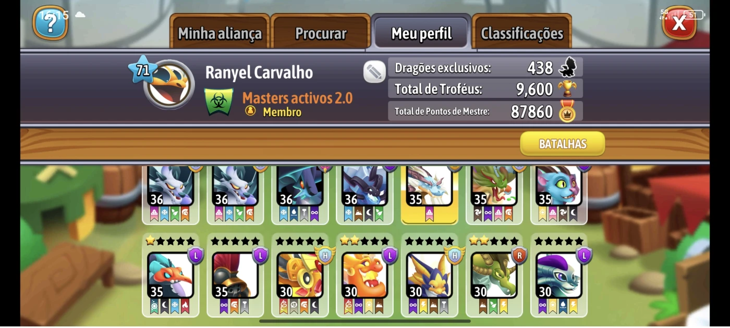The image size is (730, 328).
Task: Open the Minha aliança tab
Action: 220,33
